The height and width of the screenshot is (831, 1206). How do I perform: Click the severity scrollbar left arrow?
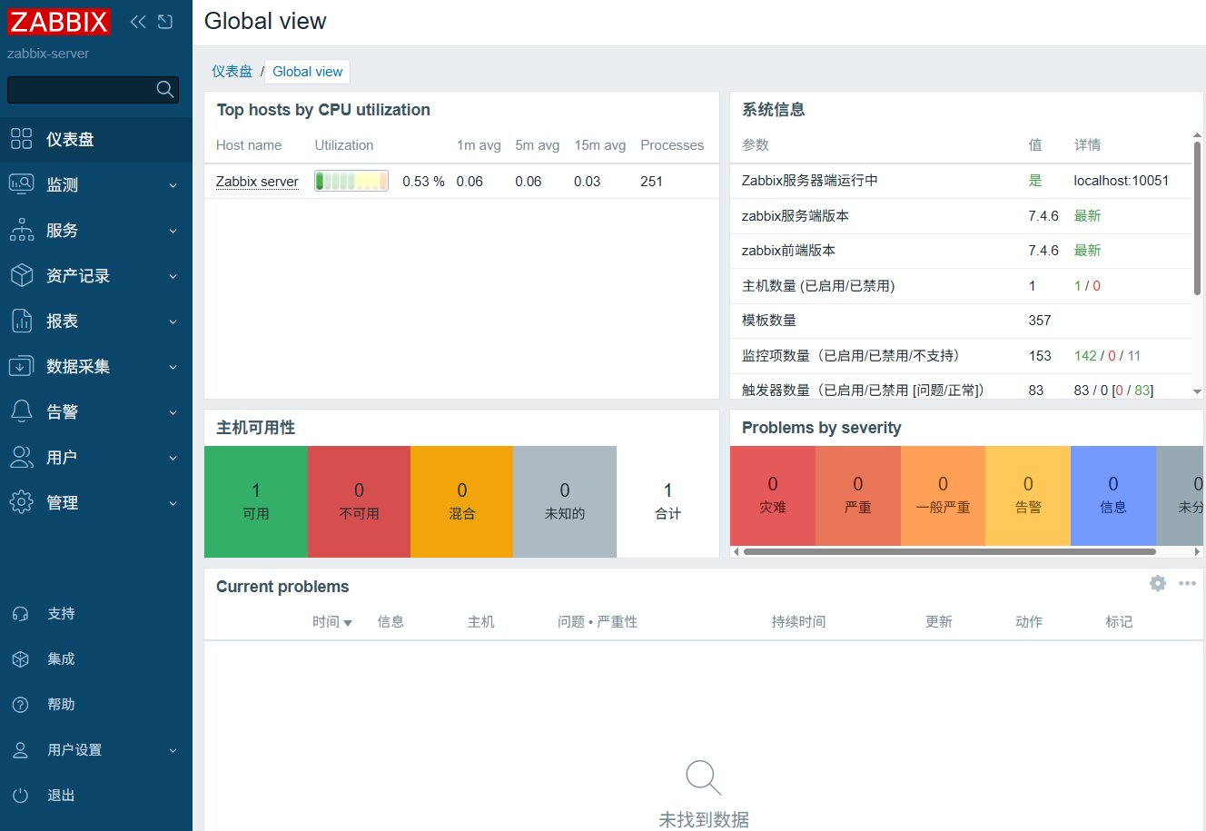point(736,551)
